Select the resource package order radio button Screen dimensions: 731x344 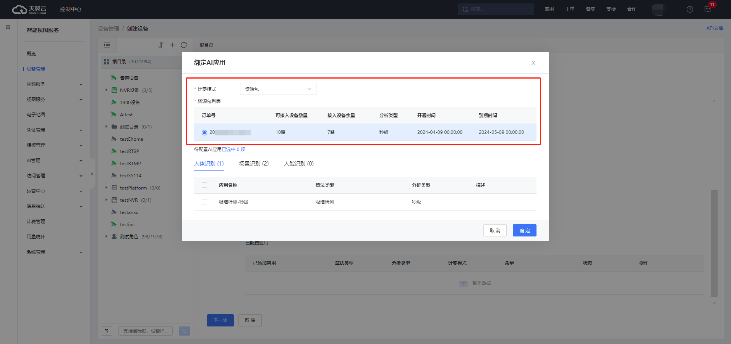click(204, 132)
